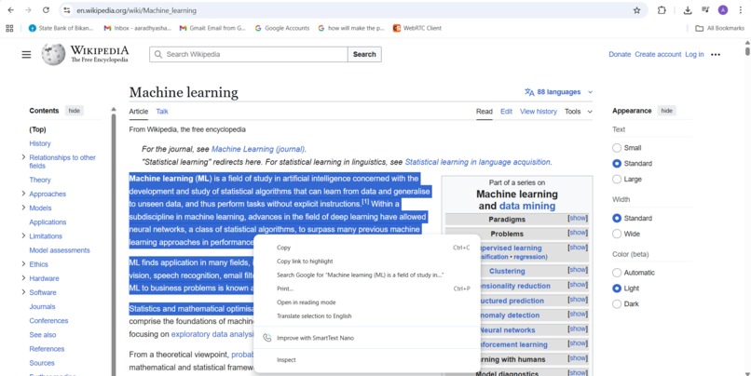Screen dimensions: 751x376
Task: Open the WebRTC Client bookmark
Action: (417, 28)
